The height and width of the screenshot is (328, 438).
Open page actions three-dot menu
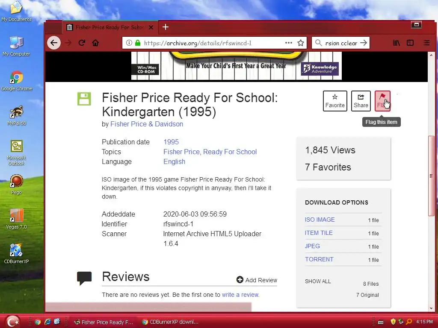click(x=289, y=43)
